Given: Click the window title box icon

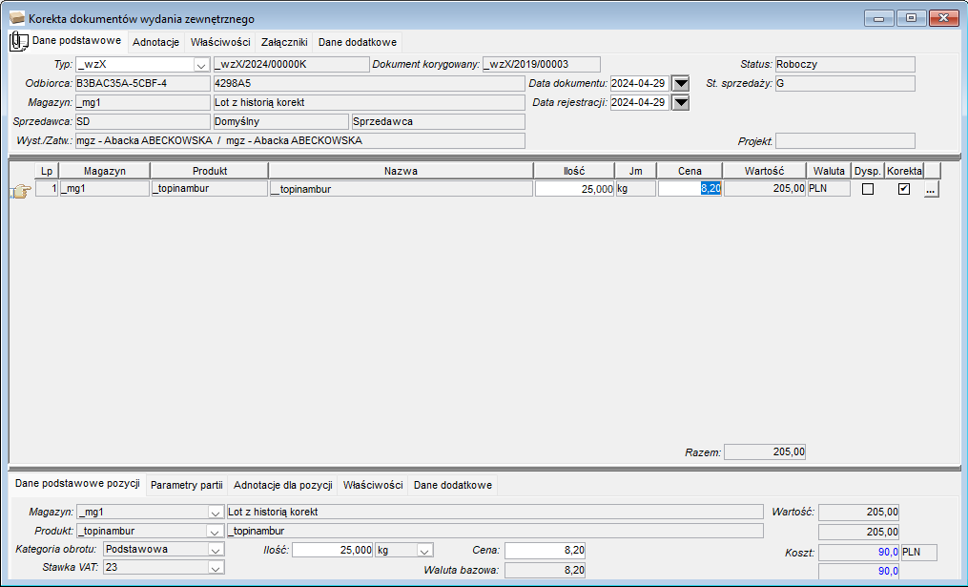Looking at the screenshot, I should tap(17, 18).
